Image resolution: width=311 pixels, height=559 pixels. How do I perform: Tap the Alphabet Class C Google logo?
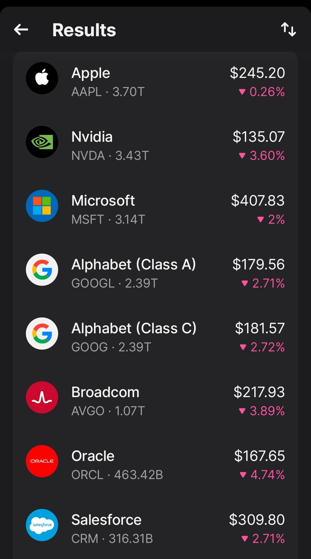pos(42,334)
